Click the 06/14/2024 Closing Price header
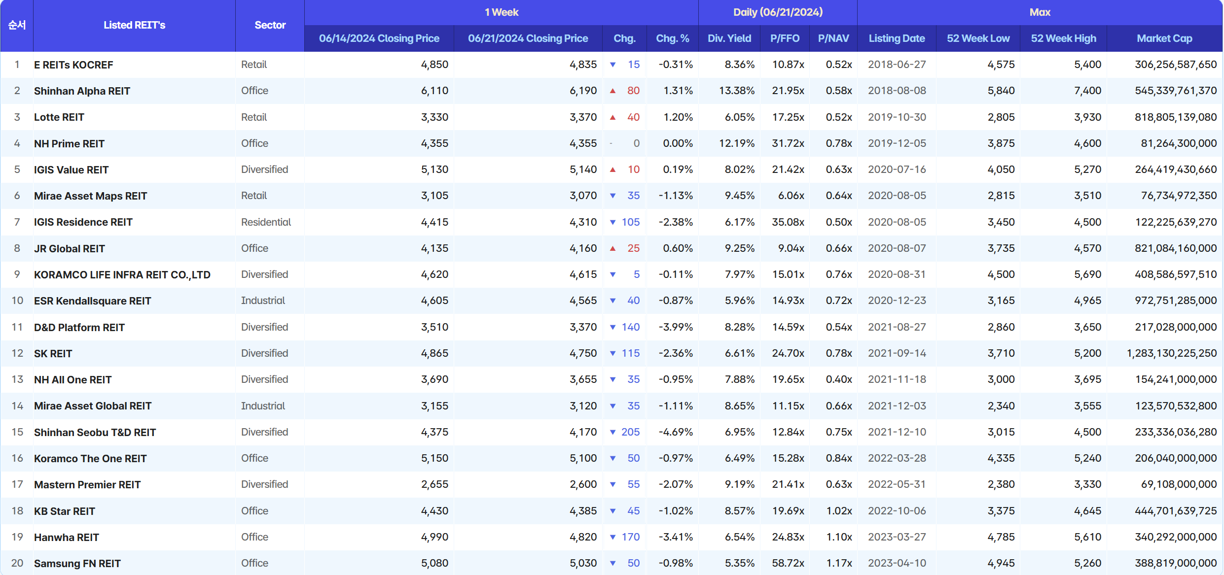Image resolution: width=1224 pixels, height=575 pixels. coord(379,38)
